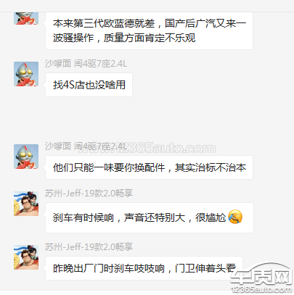This screenshot has height=295, width=294.
Task: Click the 12365auto.com text under the logo
Action: tap(261, 289)
